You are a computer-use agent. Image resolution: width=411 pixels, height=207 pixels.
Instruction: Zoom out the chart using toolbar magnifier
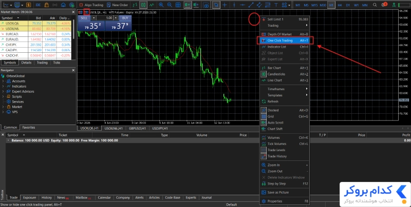(170, 5)
